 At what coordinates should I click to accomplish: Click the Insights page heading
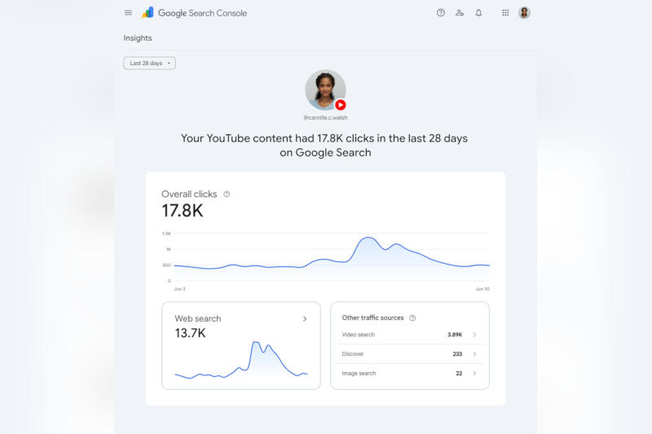pyautogui.click(x=138, y=37)
